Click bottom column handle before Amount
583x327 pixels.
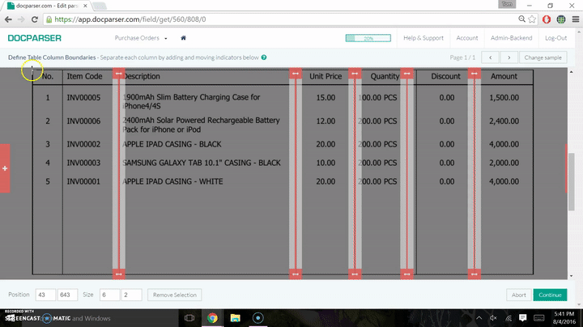[473, 274]
